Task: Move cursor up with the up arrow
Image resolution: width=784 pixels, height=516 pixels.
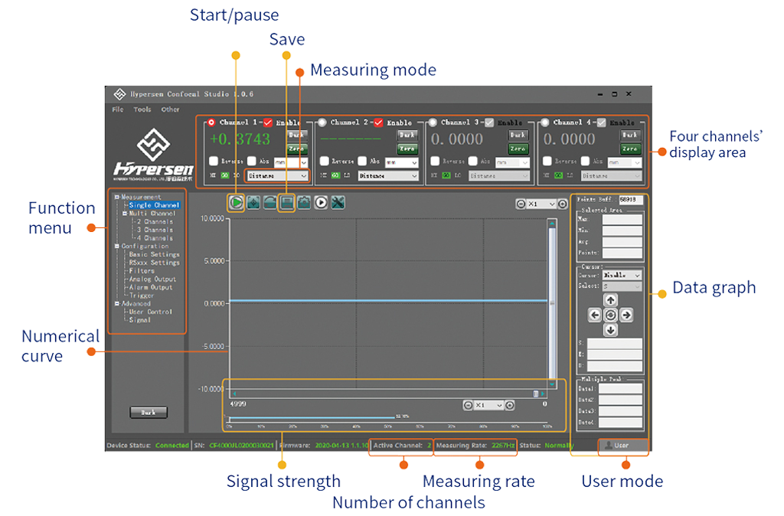Action: [610, 300]
